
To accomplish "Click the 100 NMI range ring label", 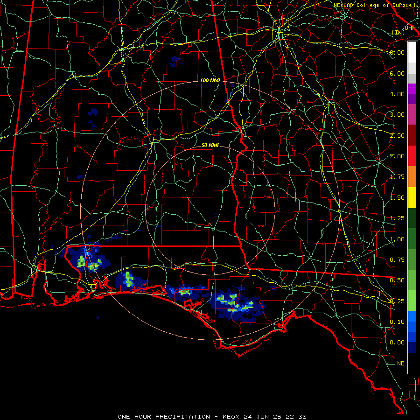I will point(210,80).
